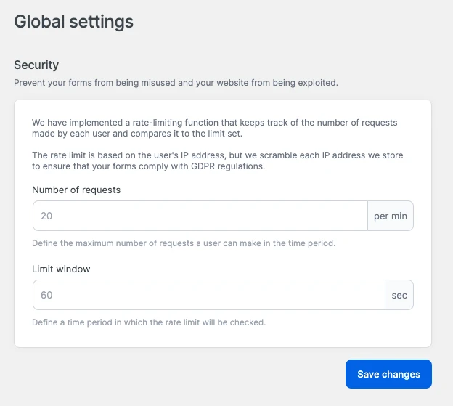Click the placeholder value 60 in Limit window

tap(47, 295)
